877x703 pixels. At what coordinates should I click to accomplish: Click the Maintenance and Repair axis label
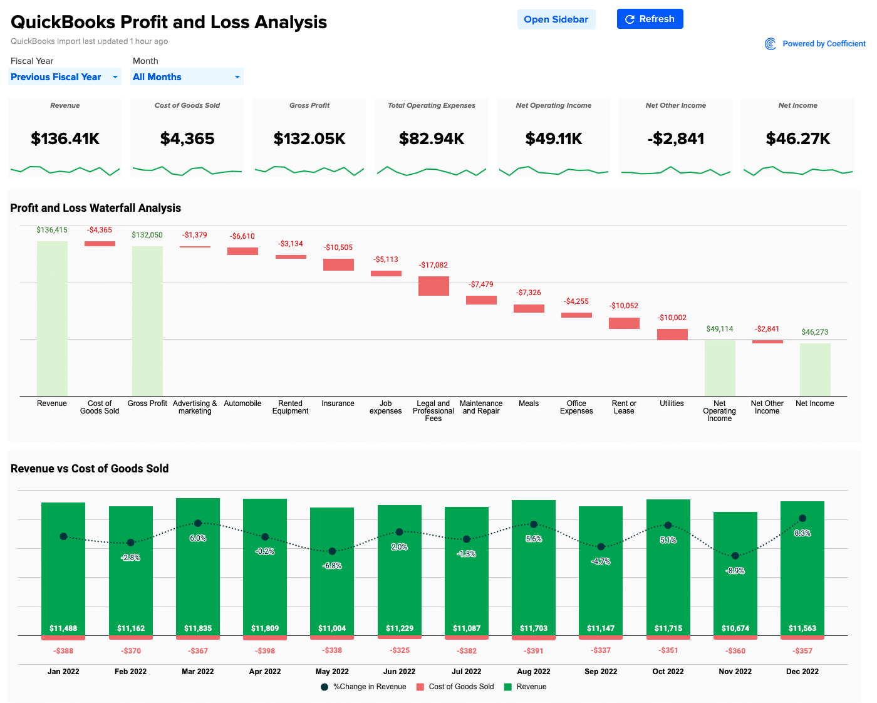[481, 407]
